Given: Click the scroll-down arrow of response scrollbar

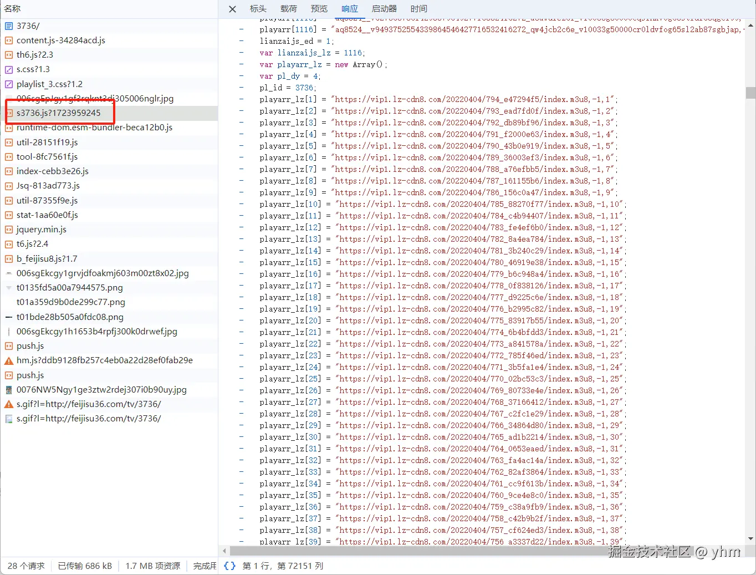Looking at the screenshot, I should click(x=750, y=538).
